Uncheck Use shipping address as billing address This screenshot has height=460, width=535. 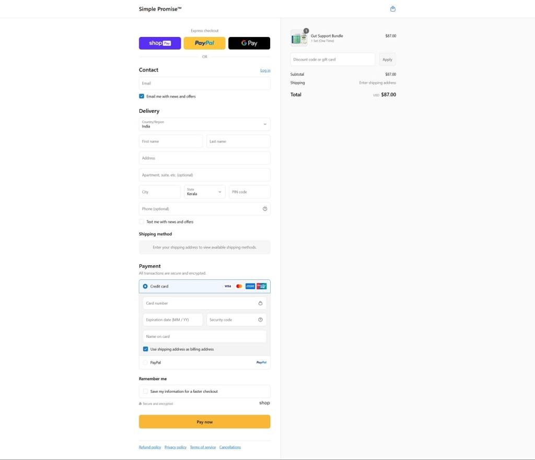146,349
